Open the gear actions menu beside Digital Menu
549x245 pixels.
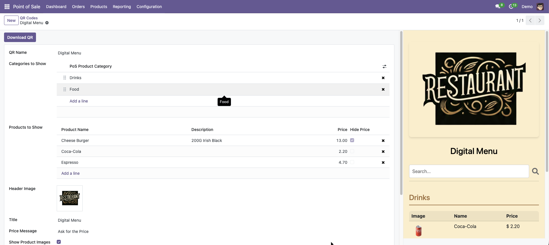(x=47, y=23)
